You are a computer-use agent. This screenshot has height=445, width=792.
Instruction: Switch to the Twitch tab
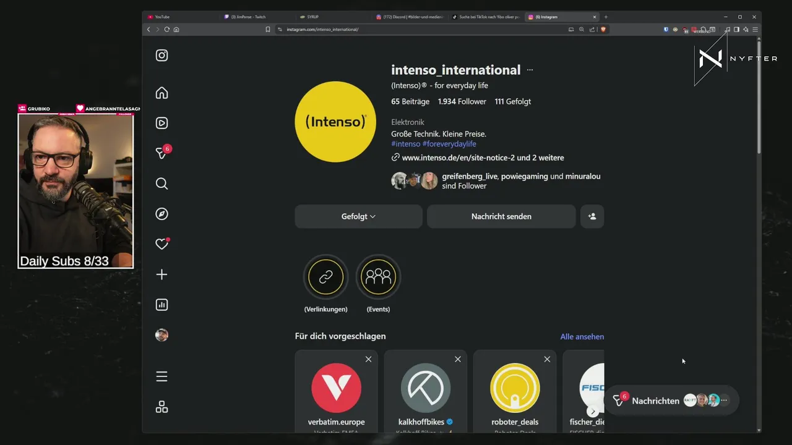259,17
